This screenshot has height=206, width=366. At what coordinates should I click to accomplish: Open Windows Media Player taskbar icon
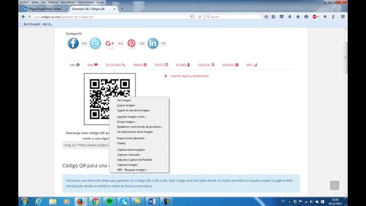tap(66, 201)
